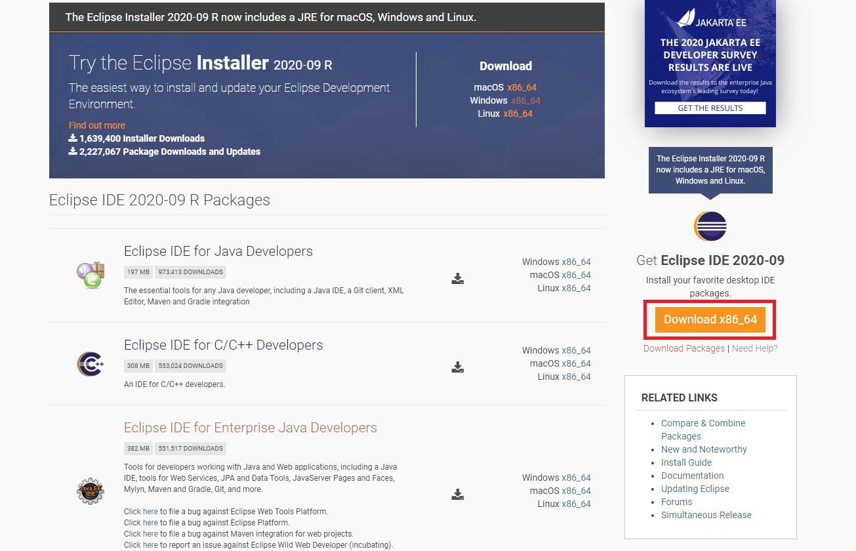Click the 973,413 DOWNLOADS badge
The width and height of the screenshot is (856, 551).
coord(191,272)
